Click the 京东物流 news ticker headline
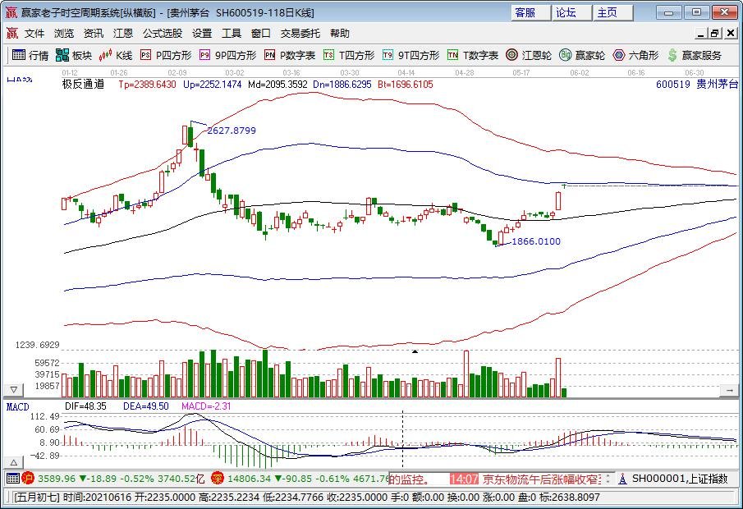Viewport: 743px width, 509px height. pos(542,479)
